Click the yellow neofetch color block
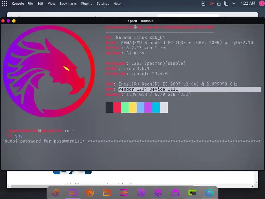 (x=133, y=108)
